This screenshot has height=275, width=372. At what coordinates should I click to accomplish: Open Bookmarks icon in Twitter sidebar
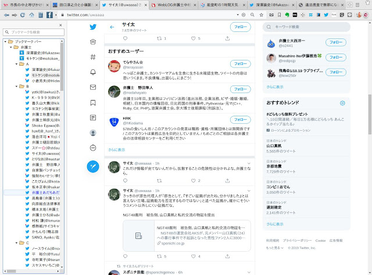pos(93,102)
